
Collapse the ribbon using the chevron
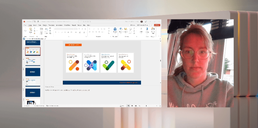click(x=159, y=36)
